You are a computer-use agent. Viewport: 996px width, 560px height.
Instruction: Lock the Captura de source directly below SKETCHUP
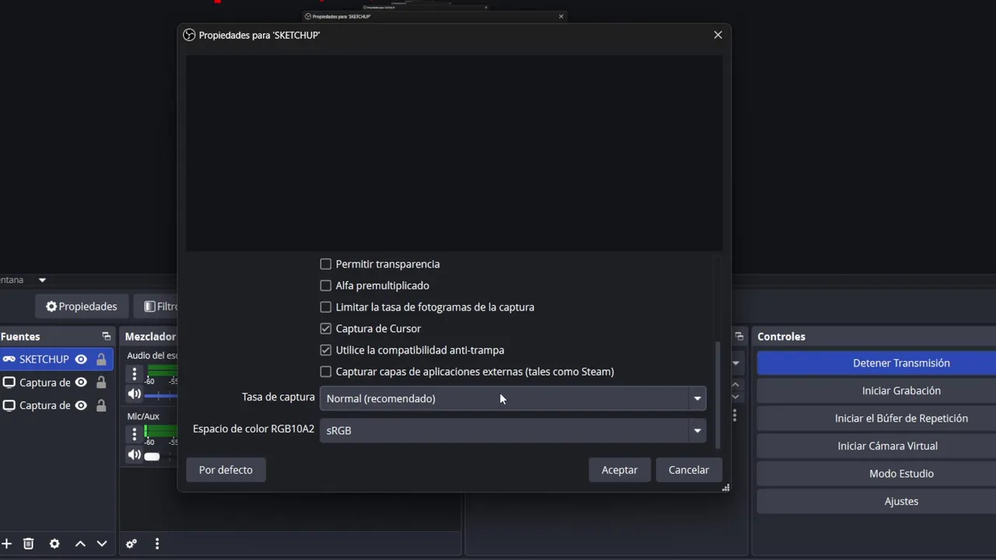coord(101,383)
